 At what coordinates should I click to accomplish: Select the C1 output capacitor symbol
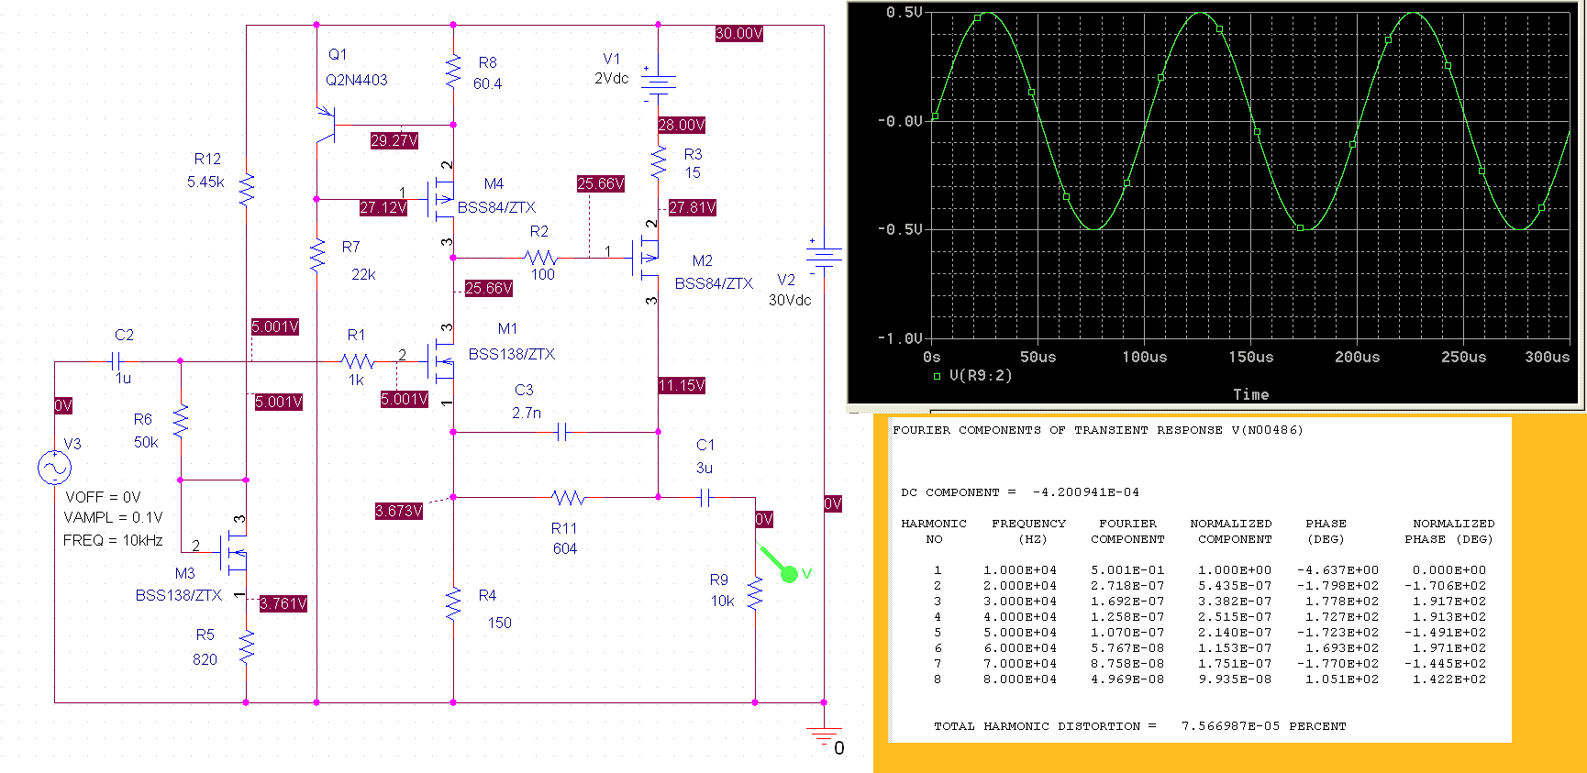pyautogui.click(x=705, y=498)
